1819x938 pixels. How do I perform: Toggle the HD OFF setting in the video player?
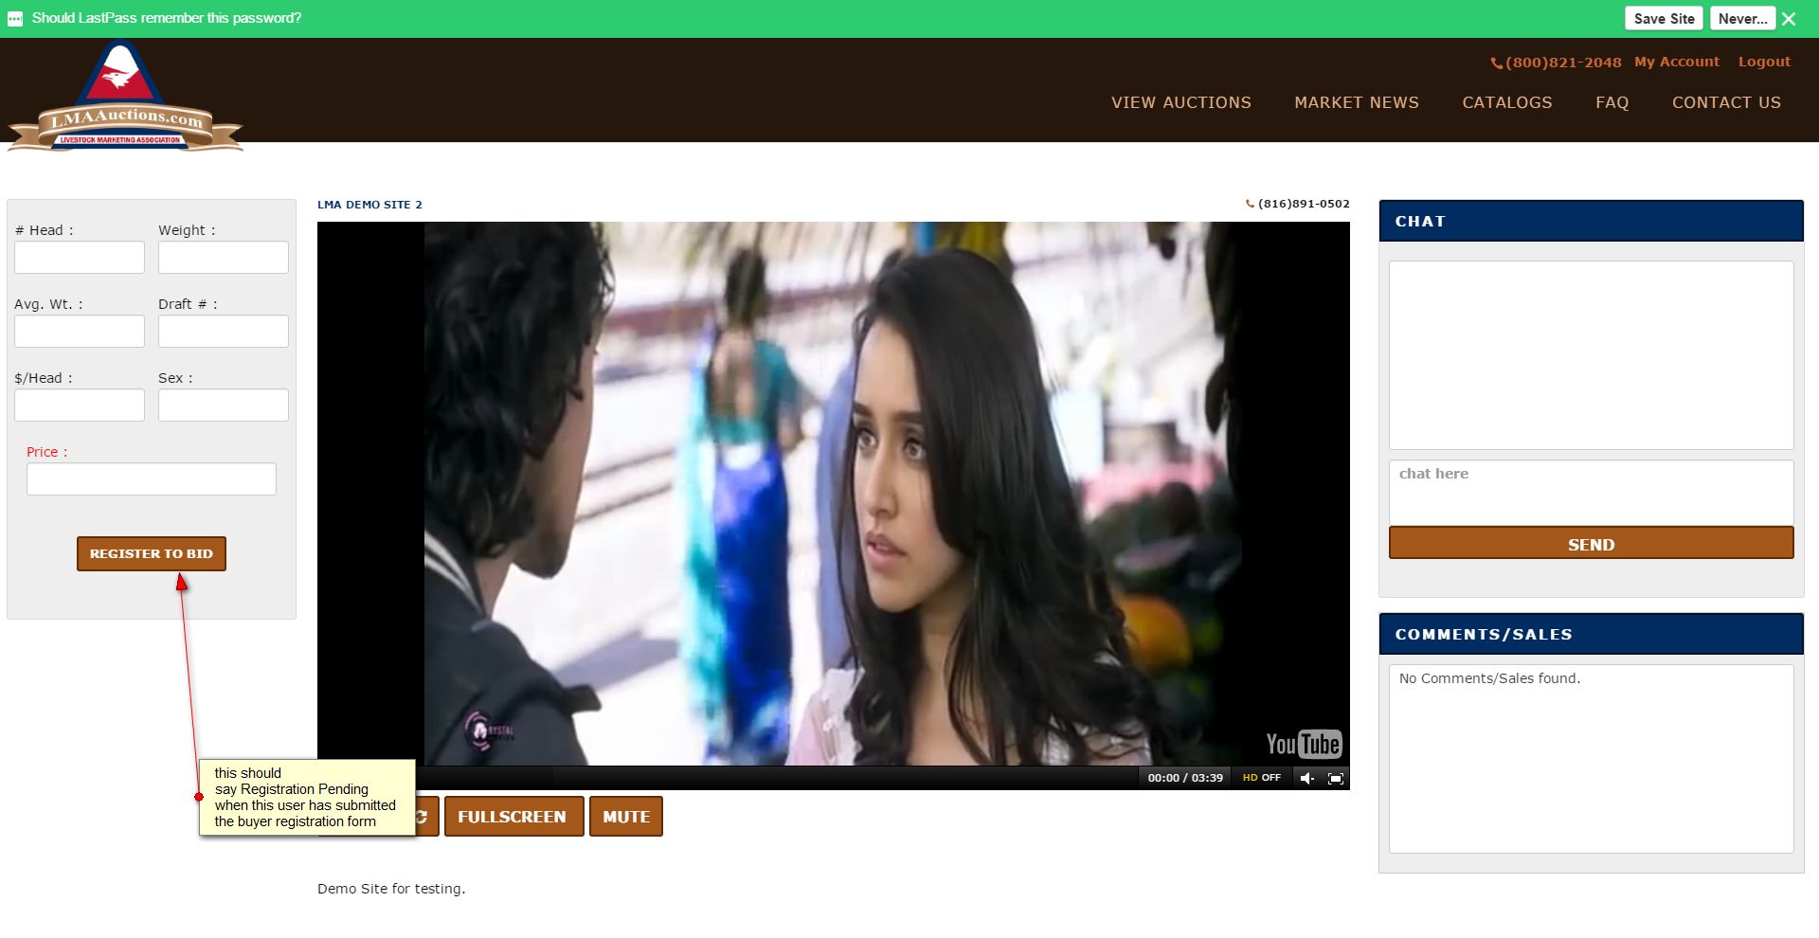(x=1262, y=778)
